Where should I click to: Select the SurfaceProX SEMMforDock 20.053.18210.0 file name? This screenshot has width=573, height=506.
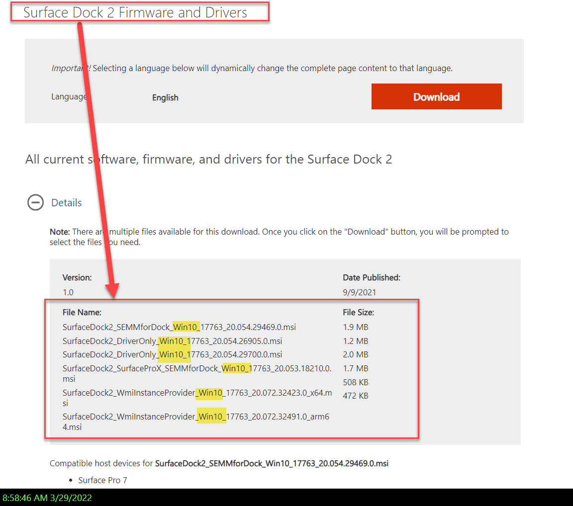197,373
